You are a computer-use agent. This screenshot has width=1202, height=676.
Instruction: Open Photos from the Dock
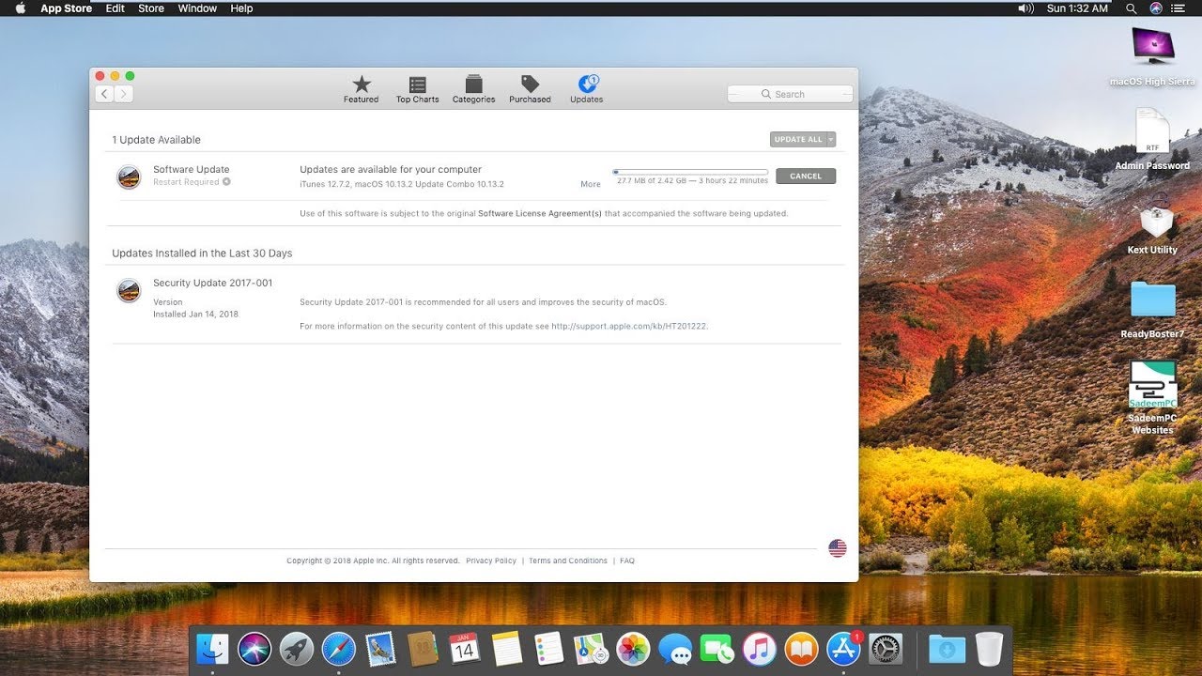coord(633,649)
